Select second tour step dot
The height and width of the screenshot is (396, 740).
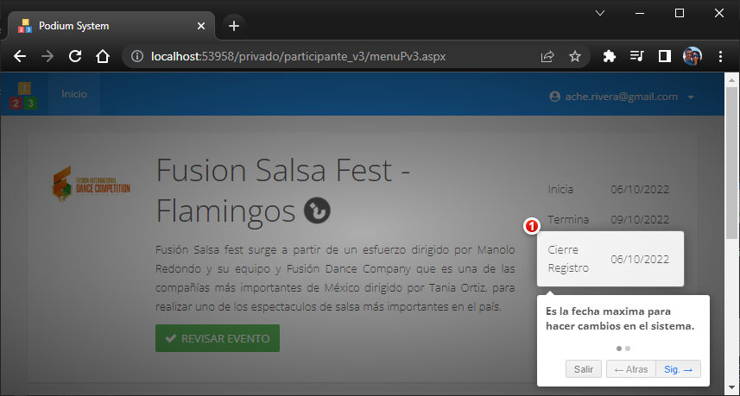tap(628, 349)
